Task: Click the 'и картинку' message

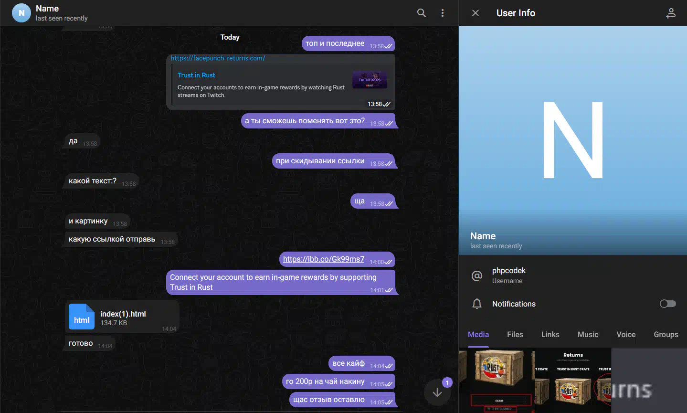Action: point(97,221)
